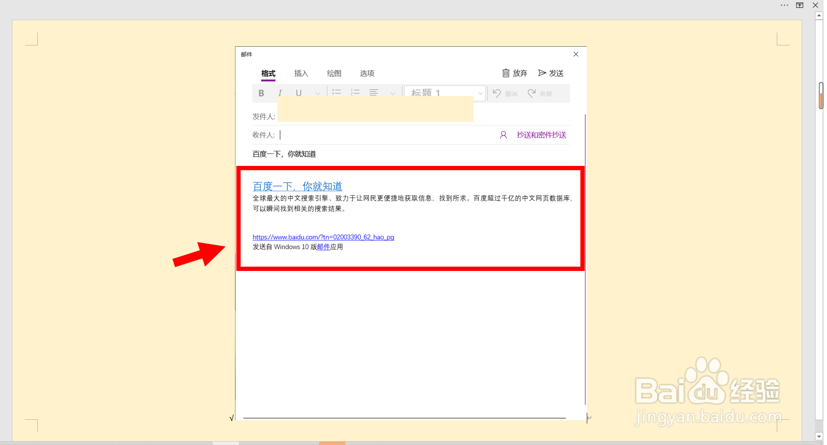Viewport: 827px width, 445px height.
Task: Click the 恢复 redo button
Action: pos(540,93)
